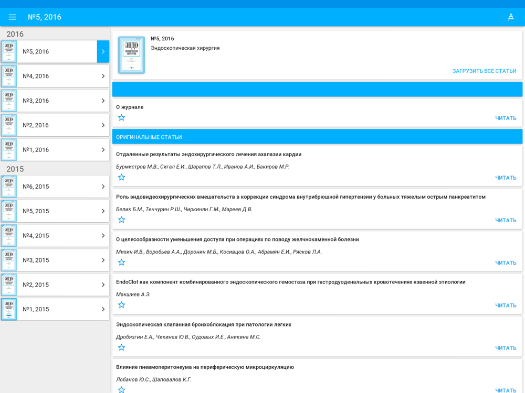Read article on желчнокаменной болезни

506,263
